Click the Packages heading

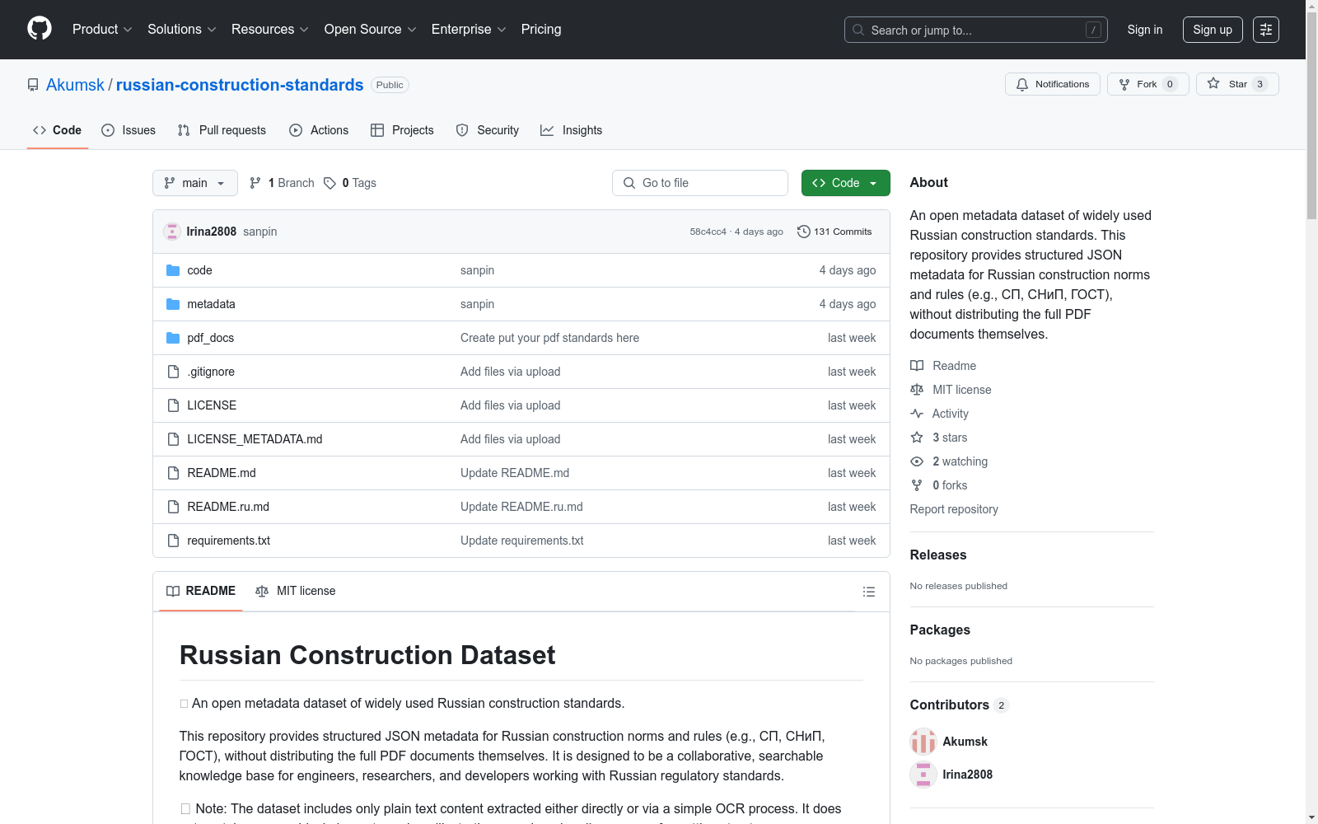pyautogui.click(x=940, y=630)
